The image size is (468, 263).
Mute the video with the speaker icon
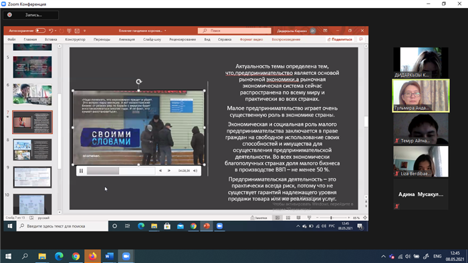[x=195, y=171]
